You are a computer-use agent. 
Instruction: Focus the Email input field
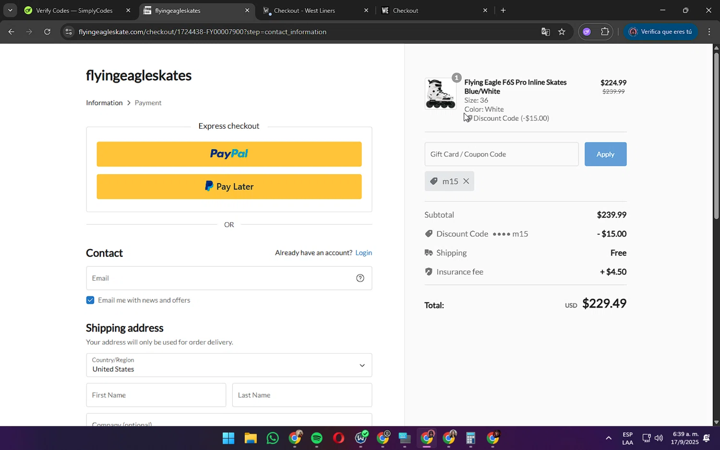[x=229, y=278]
